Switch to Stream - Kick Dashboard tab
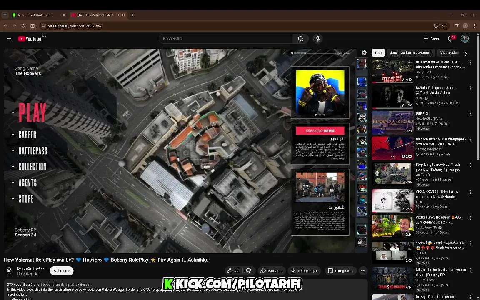This screenshot has width=480, height=300. 38,15
